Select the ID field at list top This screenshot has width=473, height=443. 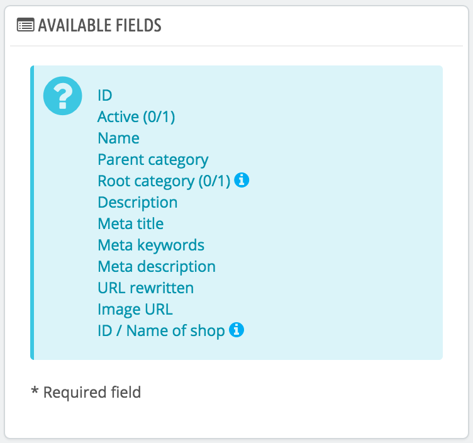(x=105, y=96)
